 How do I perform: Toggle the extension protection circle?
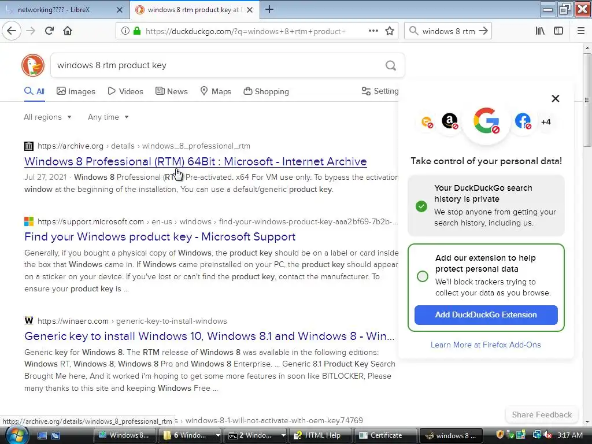click(423, 276)
